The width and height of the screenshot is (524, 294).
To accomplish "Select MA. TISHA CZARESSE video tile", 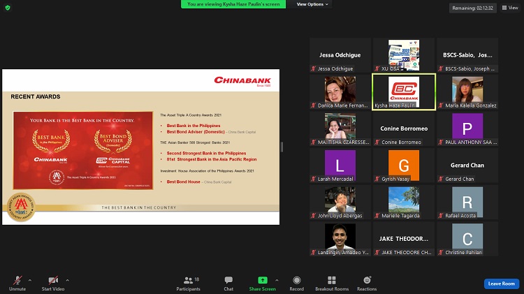I will 340,128.
